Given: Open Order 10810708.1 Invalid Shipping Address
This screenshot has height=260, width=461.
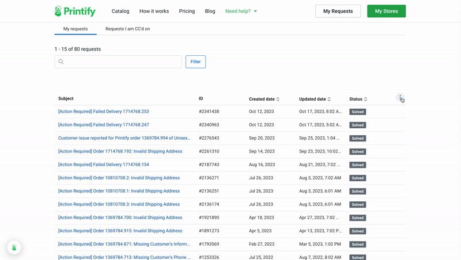Looking at the screenshot, I should click(119, 191).
